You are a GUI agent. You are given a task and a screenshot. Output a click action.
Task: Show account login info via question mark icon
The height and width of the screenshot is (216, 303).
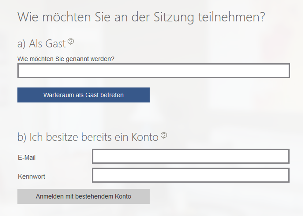point(164,135)
